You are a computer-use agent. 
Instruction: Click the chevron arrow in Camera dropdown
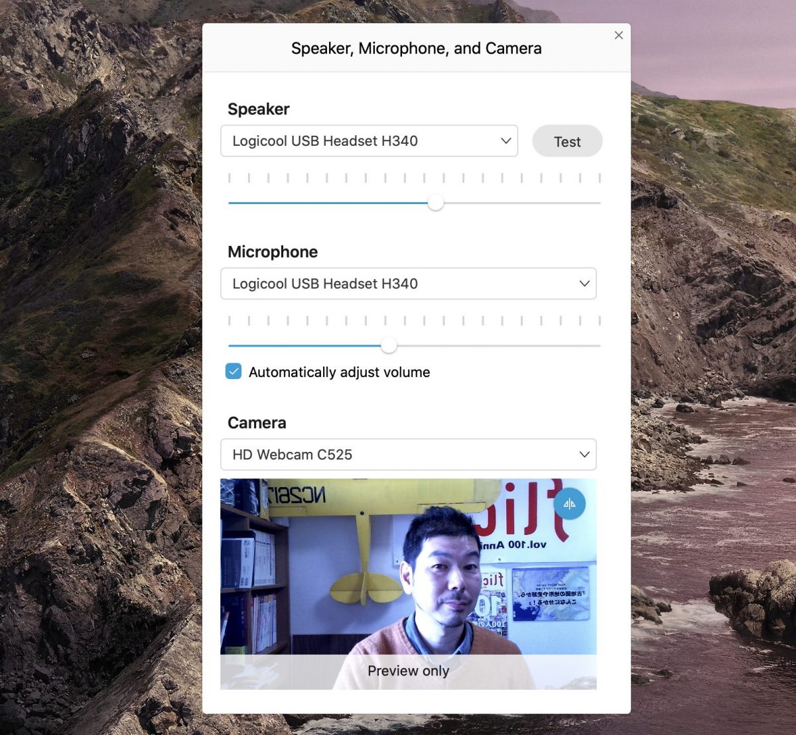(x=584, y=455)
